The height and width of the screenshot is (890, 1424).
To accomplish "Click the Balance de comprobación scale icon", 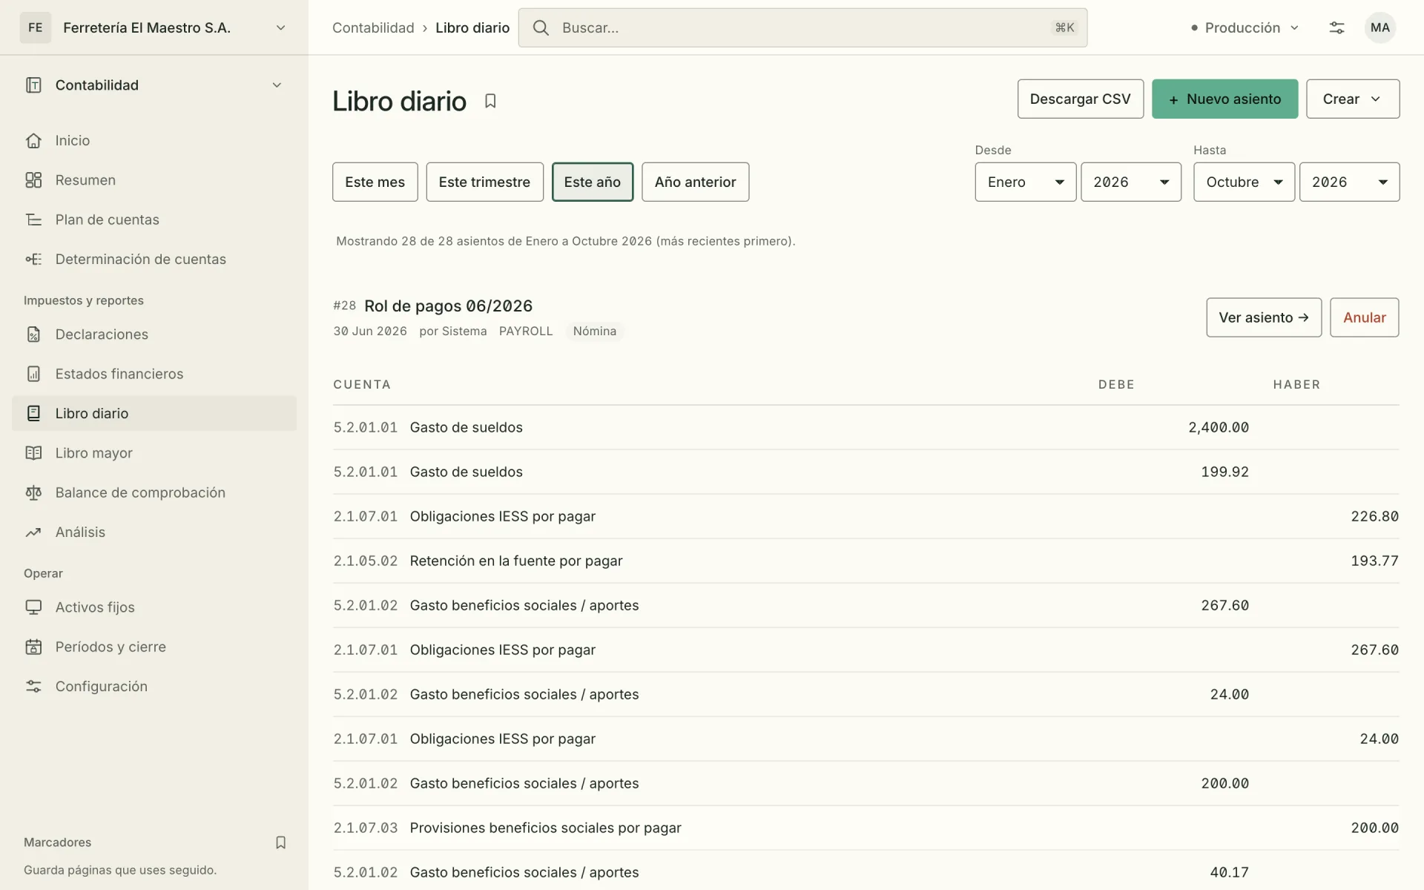I will click(33, 492).
